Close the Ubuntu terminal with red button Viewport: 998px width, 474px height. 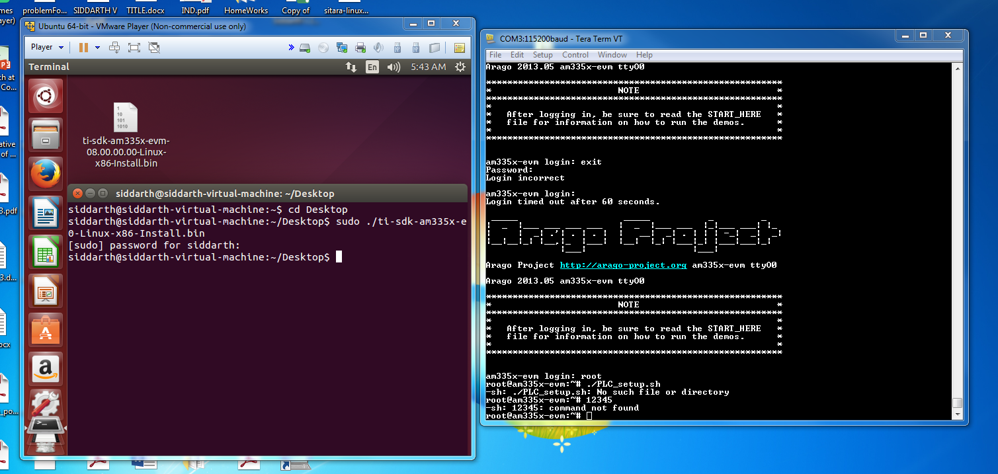[77, 194]
